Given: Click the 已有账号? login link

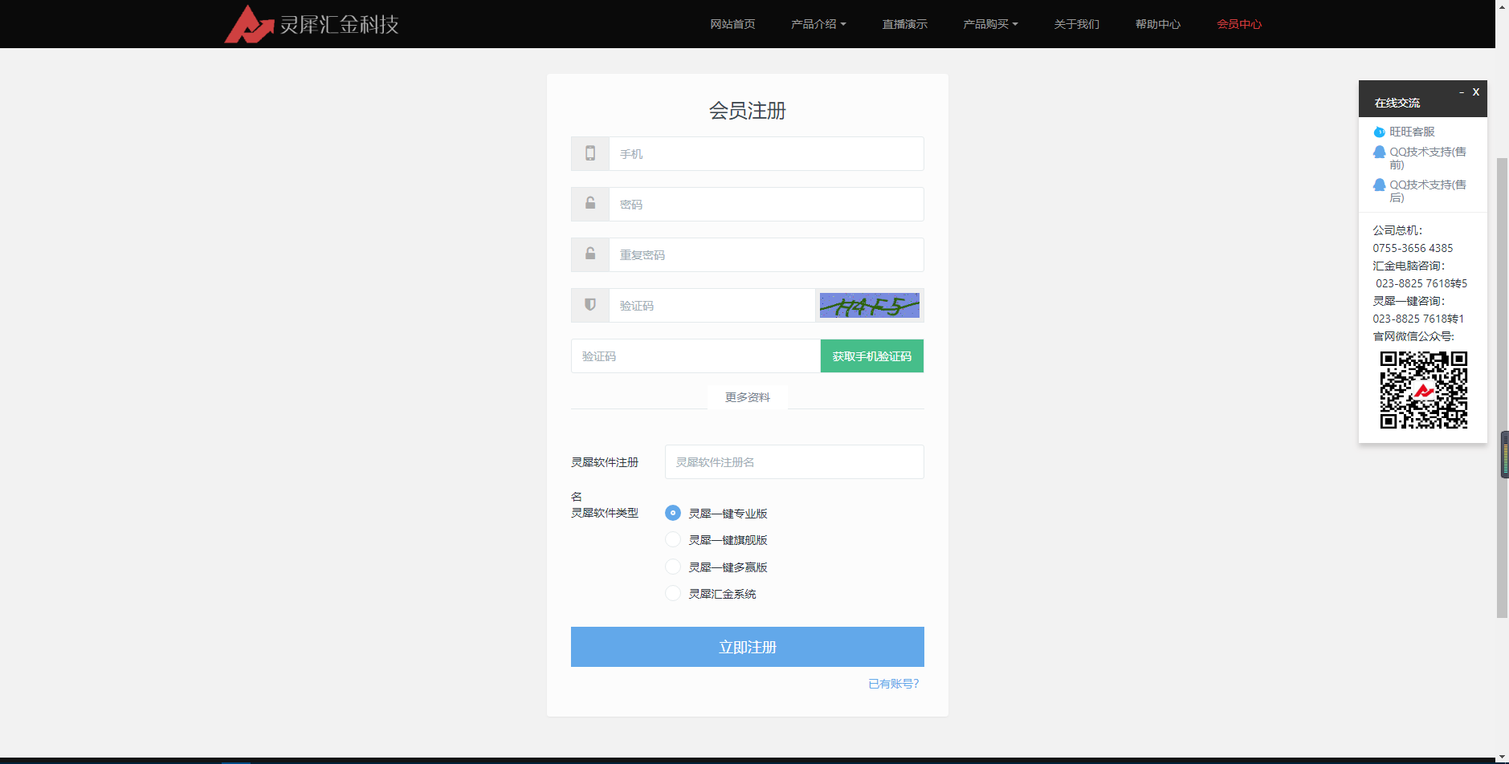Looking at the screenshot, I should click(891, 683).
